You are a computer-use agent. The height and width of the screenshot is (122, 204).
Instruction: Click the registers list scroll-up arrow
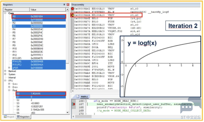[x=67, y=10]
